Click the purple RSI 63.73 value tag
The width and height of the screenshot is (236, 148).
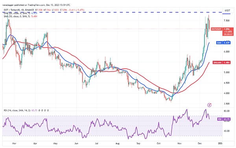[224, 119]
